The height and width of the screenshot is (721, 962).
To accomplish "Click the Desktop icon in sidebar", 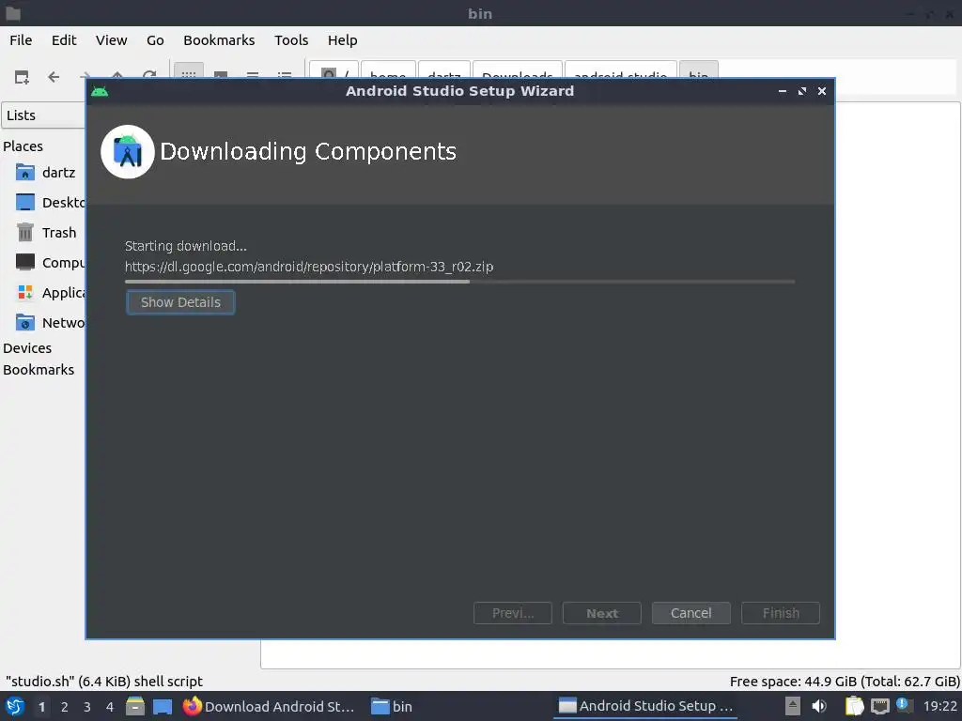I will (25, 203).
